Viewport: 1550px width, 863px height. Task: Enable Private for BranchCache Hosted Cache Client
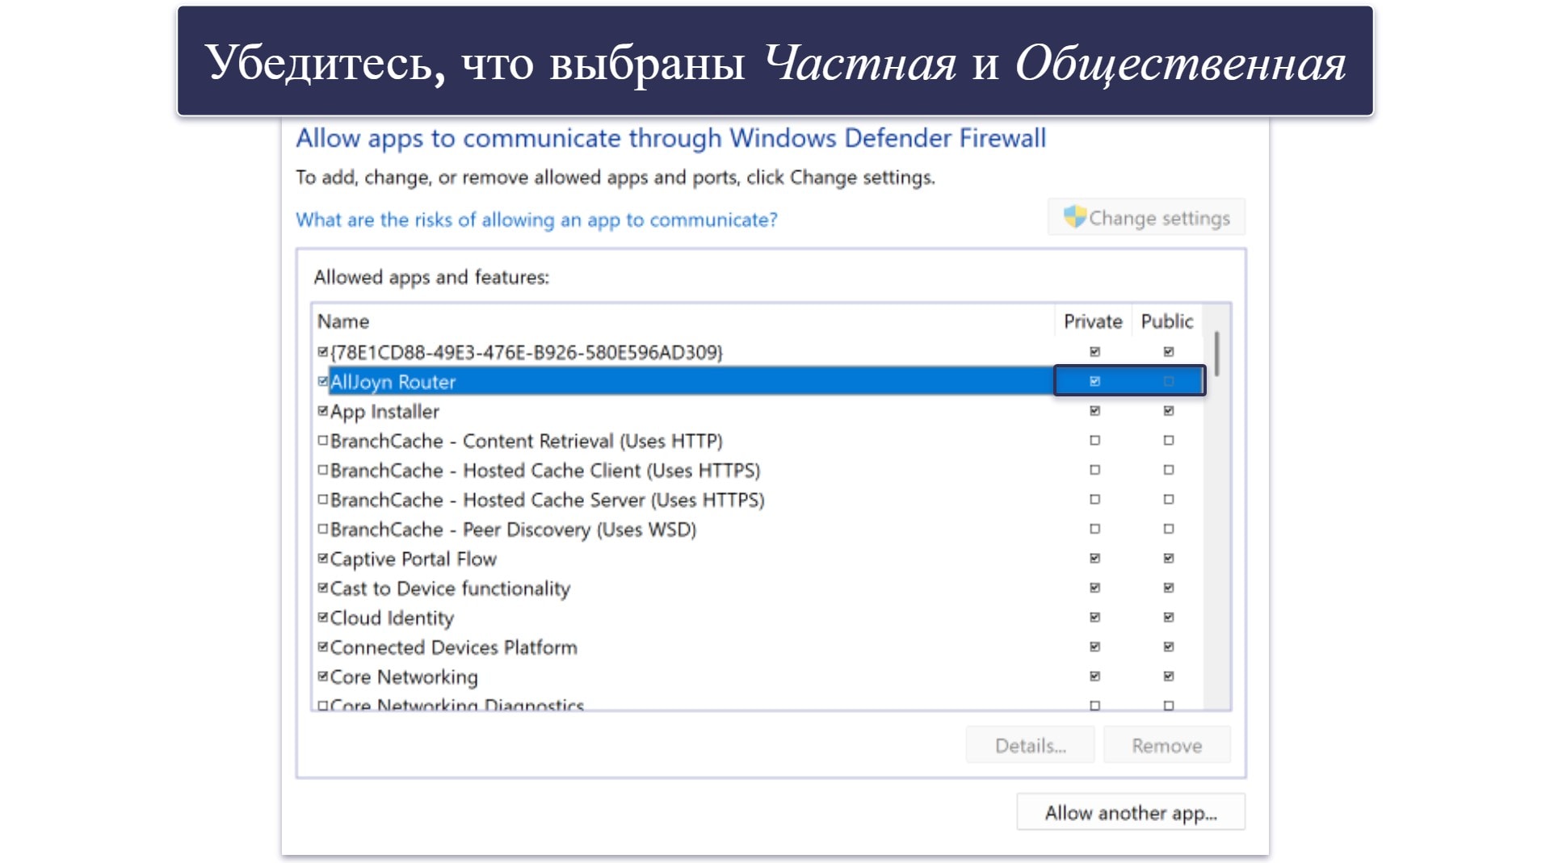tap(1094, 470)
